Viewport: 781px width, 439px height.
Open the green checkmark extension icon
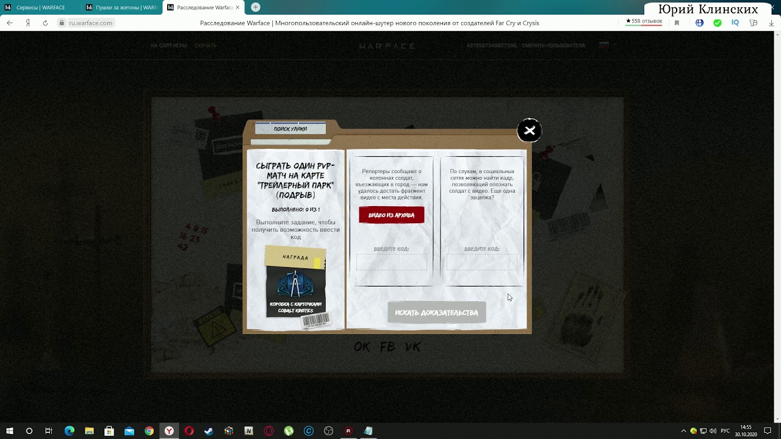click(718, 23)
